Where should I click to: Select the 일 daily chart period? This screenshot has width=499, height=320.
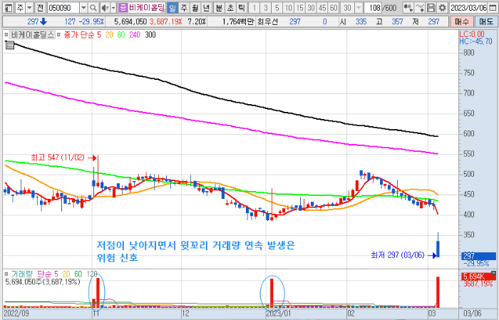[173, 8]
